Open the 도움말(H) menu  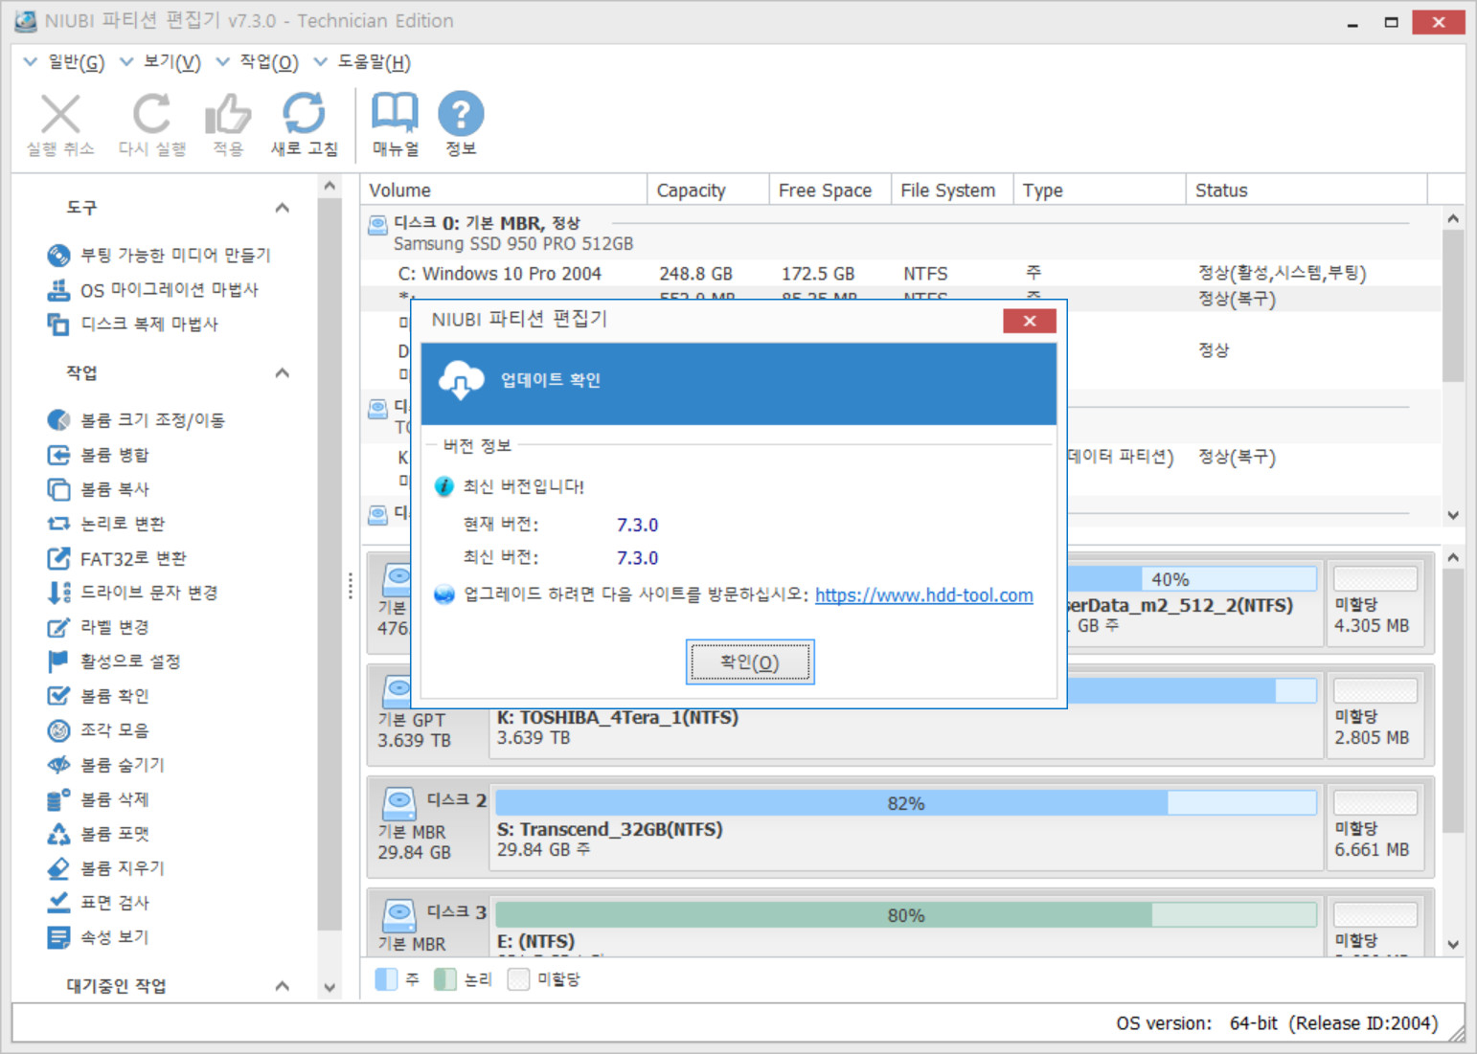tap(362, 62)
